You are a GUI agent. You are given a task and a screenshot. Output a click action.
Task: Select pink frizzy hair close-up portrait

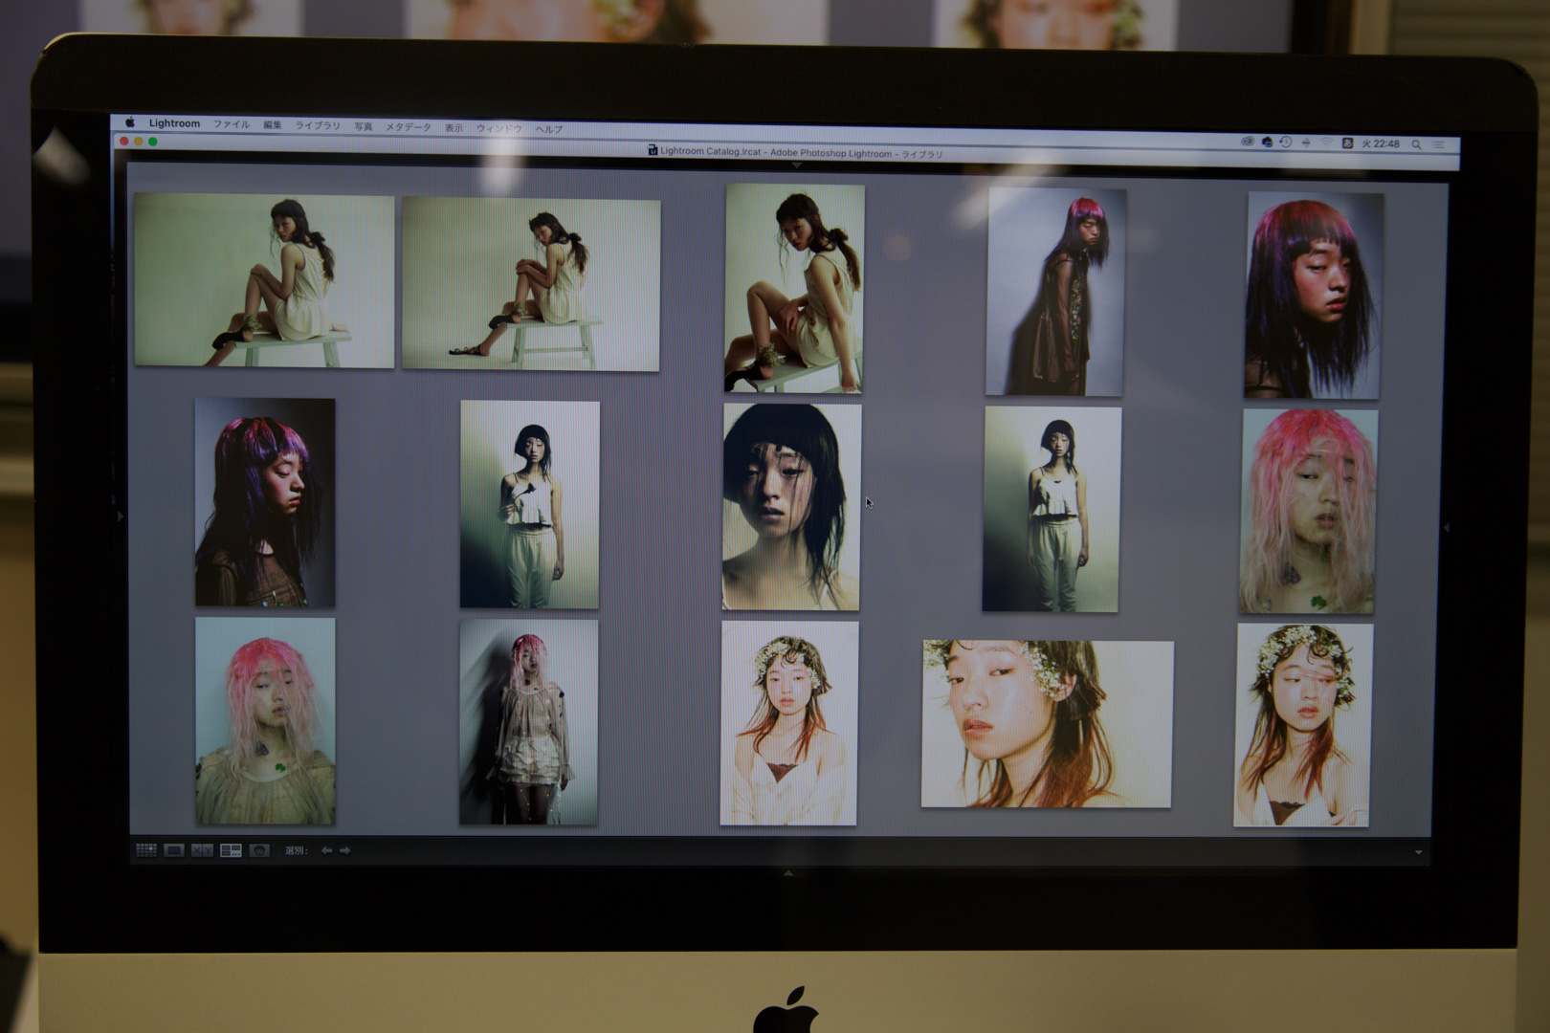pyautogui.click(x=1309, y=512)
